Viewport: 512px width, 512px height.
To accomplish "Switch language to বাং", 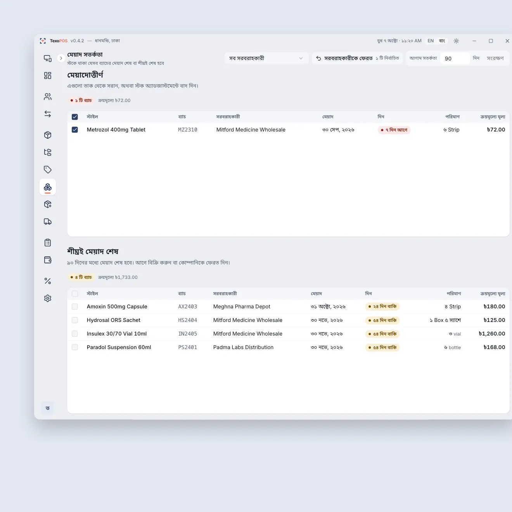I will pyautogui.click(x=442, y=41).
